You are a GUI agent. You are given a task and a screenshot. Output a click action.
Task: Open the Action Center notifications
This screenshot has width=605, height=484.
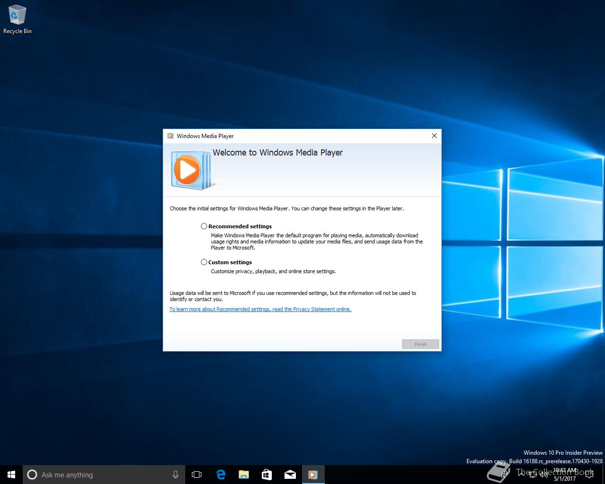click(589, 475)
